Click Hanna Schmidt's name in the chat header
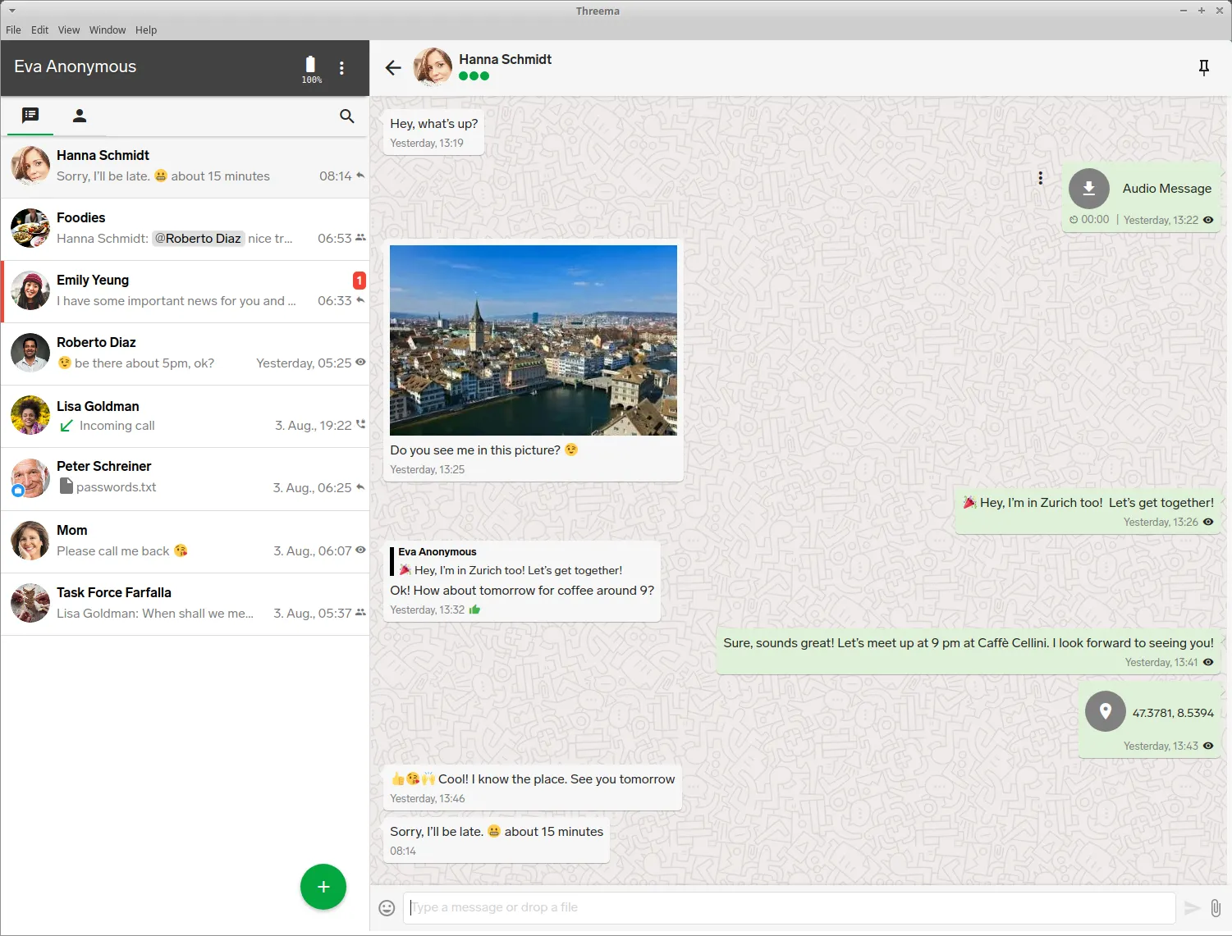Screen dimensions: 1232x936 click(x=505, y=59)
